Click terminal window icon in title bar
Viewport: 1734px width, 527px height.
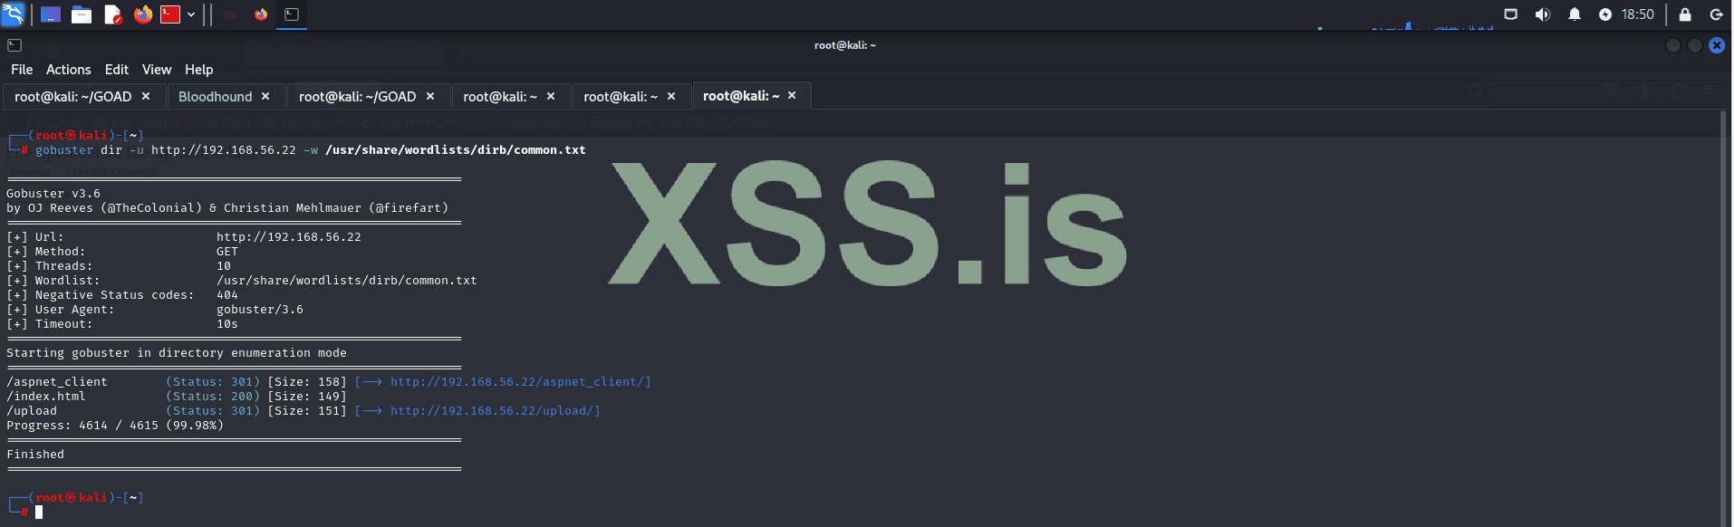click(14, 45)
